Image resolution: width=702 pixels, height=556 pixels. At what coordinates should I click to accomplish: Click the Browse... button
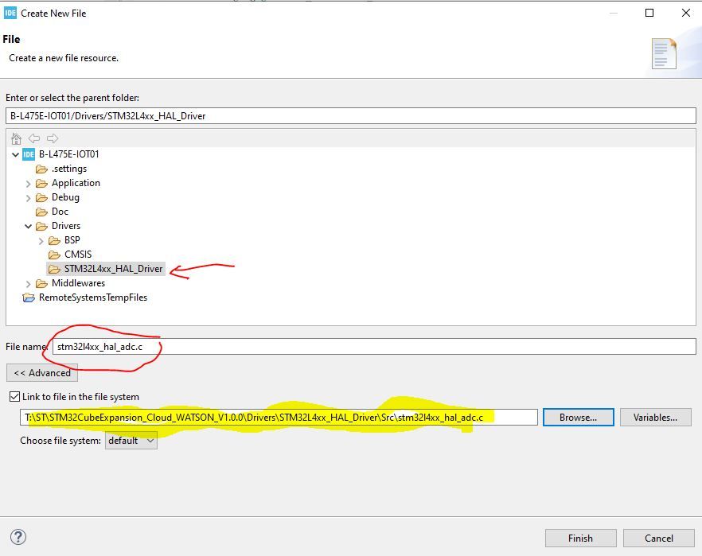click(578, 418)
